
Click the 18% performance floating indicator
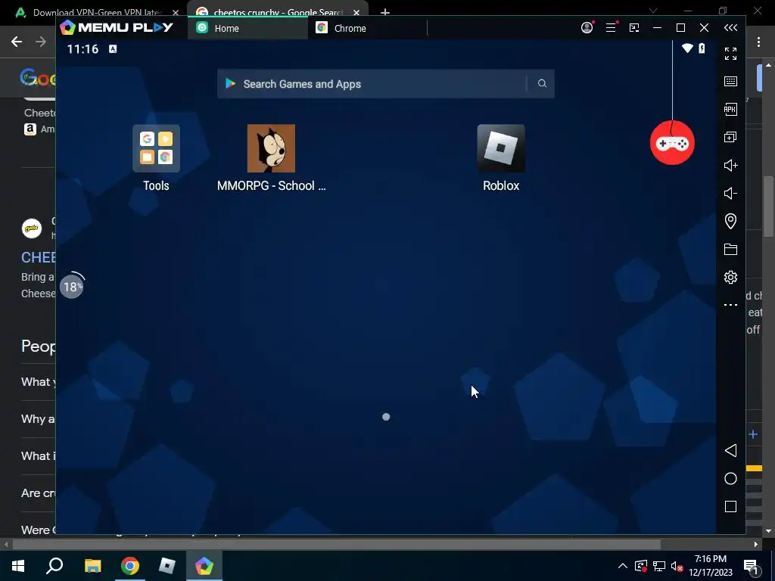72,287
